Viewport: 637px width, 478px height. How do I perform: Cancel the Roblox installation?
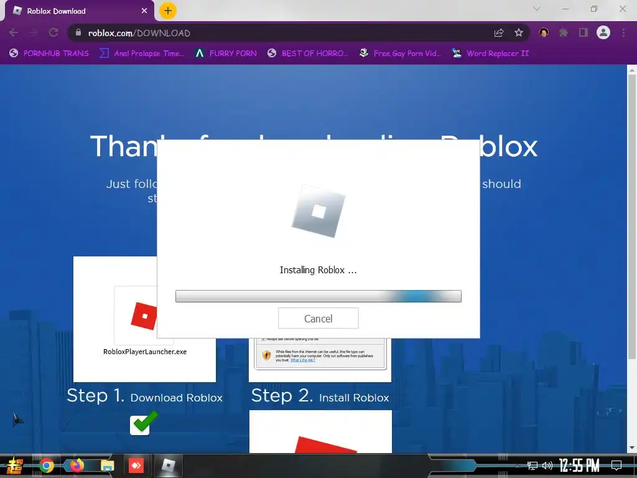318,318
